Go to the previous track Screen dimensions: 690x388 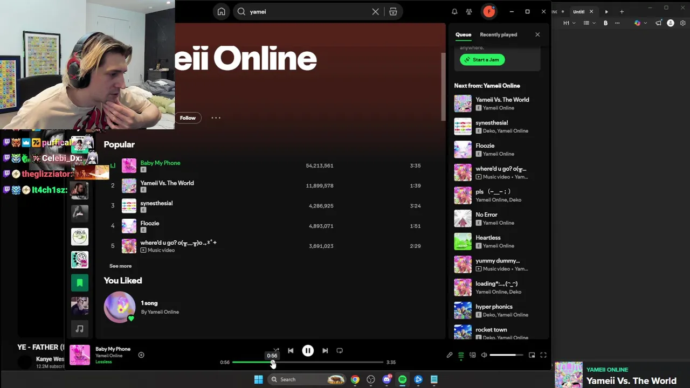(x=291, y=350)
